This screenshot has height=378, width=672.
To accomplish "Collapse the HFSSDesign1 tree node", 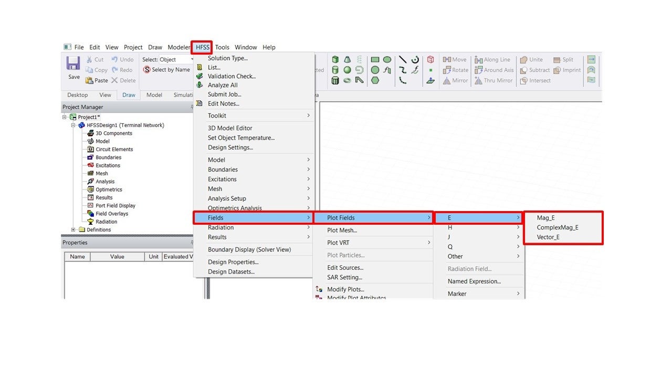I will [73, 125].
